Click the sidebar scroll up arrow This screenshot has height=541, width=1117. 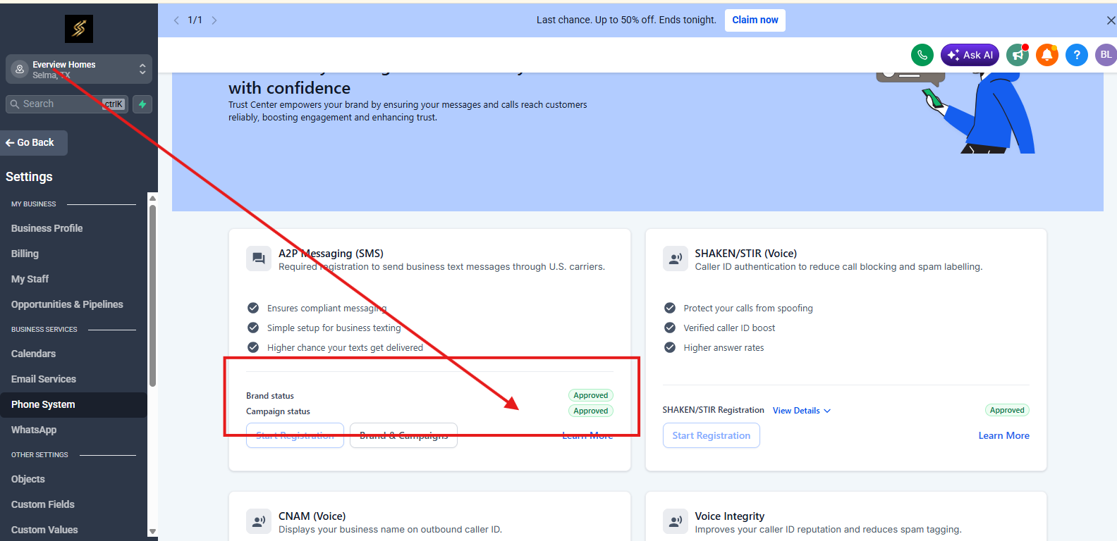152,198
